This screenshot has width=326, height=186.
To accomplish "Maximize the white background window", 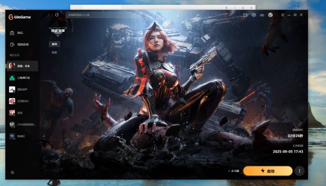I will click(x=243, y=8).
